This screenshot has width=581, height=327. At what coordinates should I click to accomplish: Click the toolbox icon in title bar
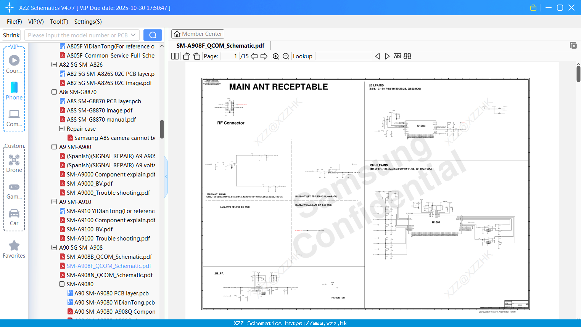click(533, 8)
